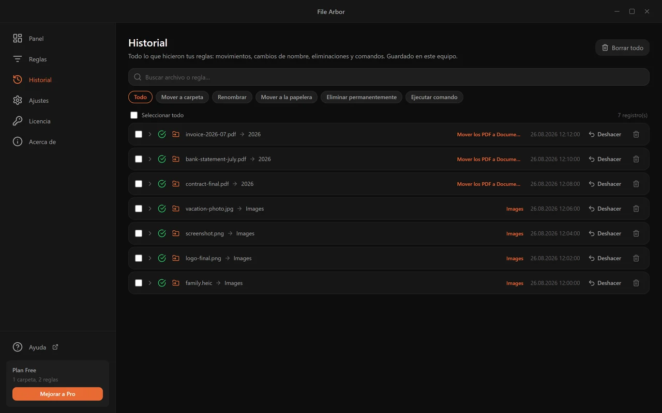Remove contract-final.pdf entry using its trash icon
662x413 pixels.
click(636, 184)
